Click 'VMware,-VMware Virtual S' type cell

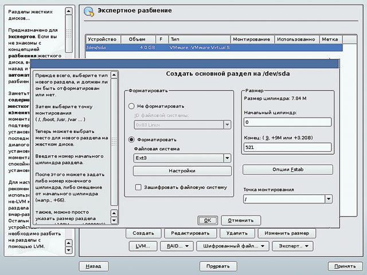(x=200, y=48)
